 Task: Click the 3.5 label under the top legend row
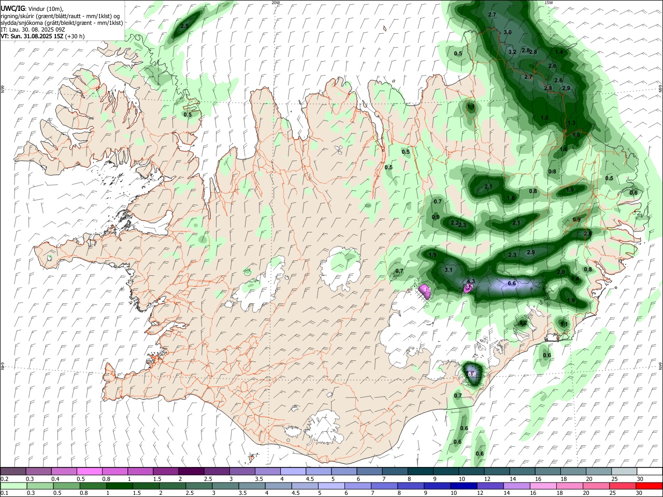[259, 479]
